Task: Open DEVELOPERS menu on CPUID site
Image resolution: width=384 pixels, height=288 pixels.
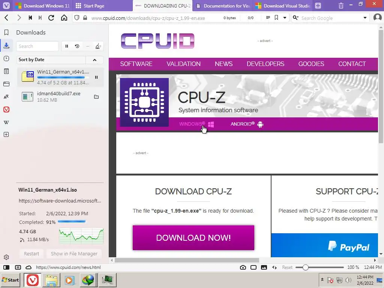Action: (265, 64)
